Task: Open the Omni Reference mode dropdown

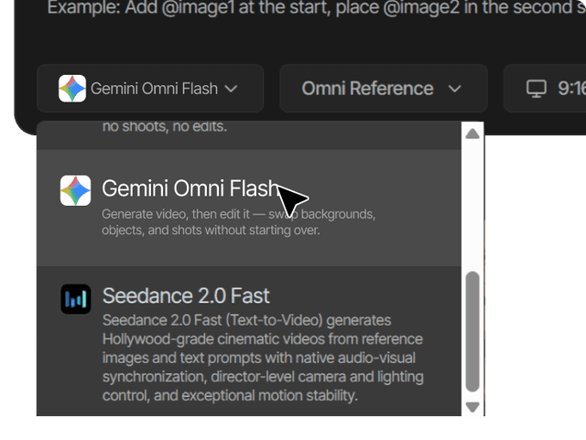Action: pyautogui.click(x=384, y=89)
